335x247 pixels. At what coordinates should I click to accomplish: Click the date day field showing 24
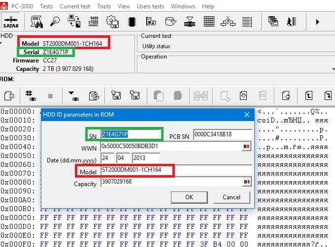click(x=107, y=158)
